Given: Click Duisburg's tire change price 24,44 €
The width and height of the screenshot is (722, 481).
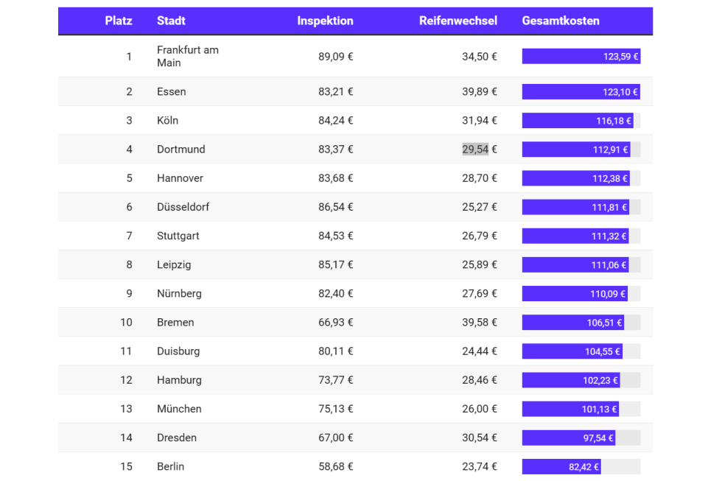Looking at the screenshot, I should 480,352.
